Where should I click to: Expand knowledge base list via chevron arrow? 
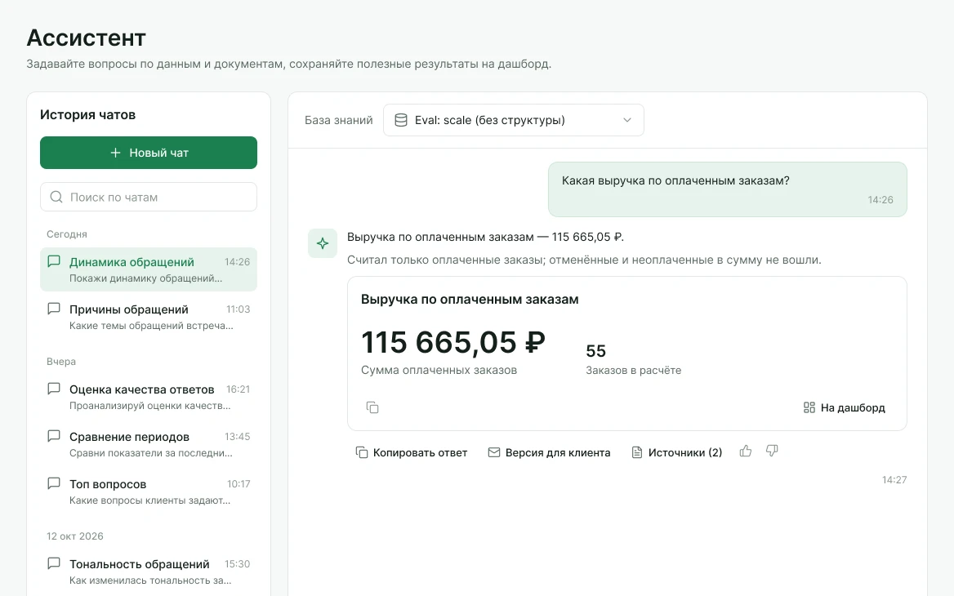[627, 120]
